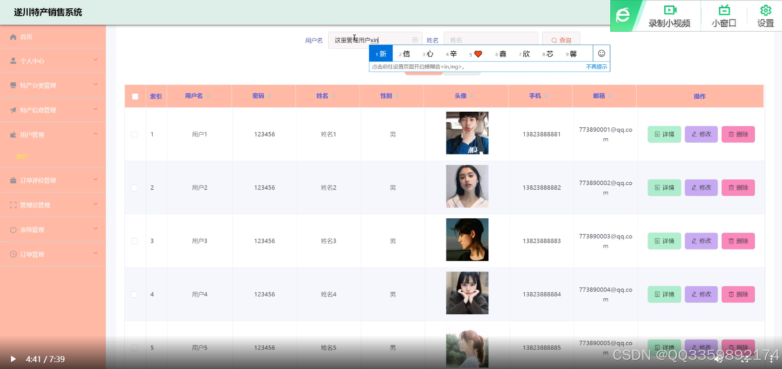Screen dimensions: 782x369
Task: Select IME candidate 3 心
Action: pos(428,54)
